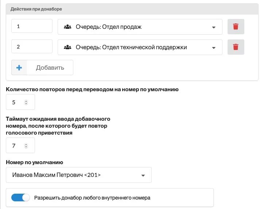Screen dimensions: 260x209
Task: Click the Разрешить донабор любого внутреннего номера label
Action: [x=92, y=198]
